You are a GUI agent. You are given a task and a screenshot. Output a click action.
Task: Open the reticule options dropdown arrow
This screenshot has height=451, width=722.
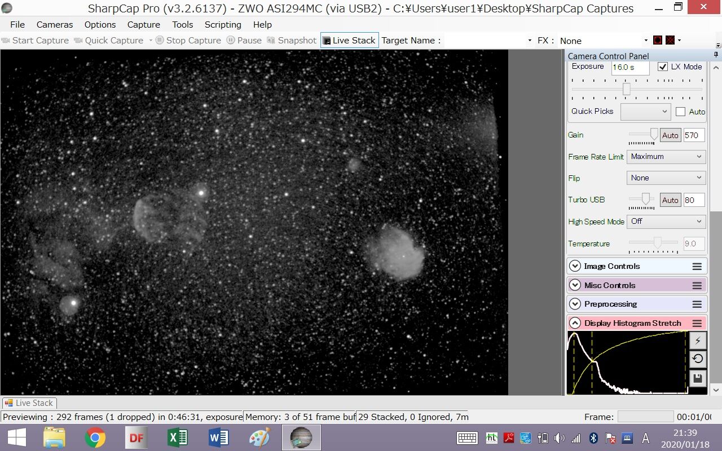click(679, 40)
